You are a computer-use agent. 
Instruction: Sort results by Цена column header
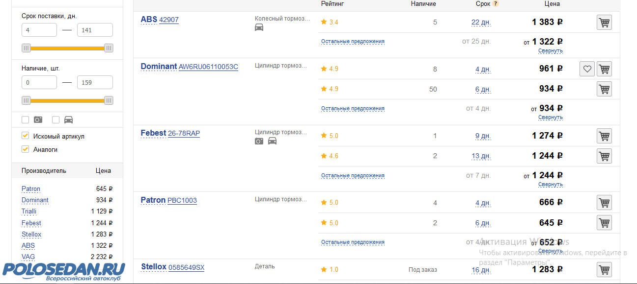[x=552, y=4]
